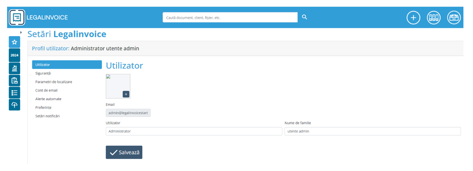Open the file drawer icon in header
The image size is (473, 171).
454,18
